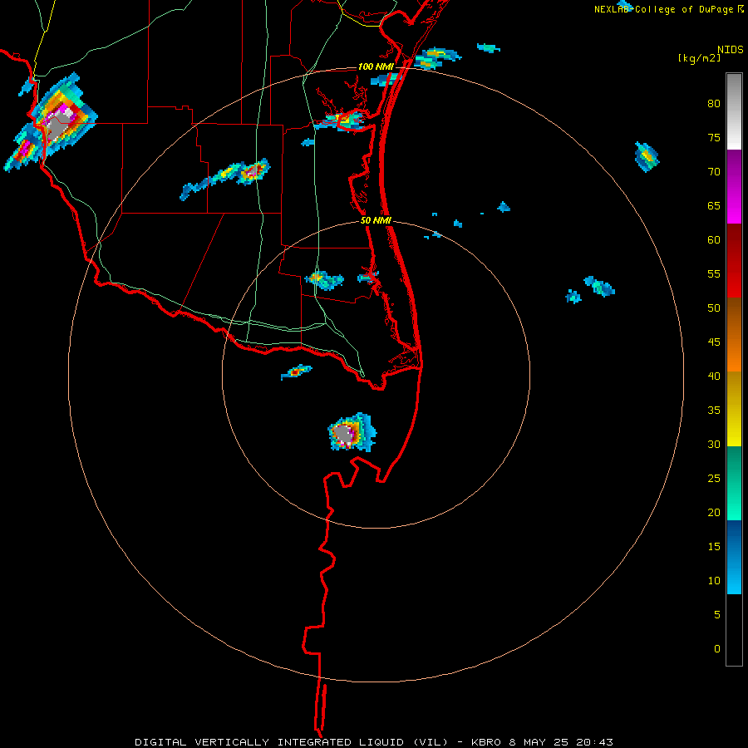
Task: Click the legend value 70
Action: click(x=714, y=172)
